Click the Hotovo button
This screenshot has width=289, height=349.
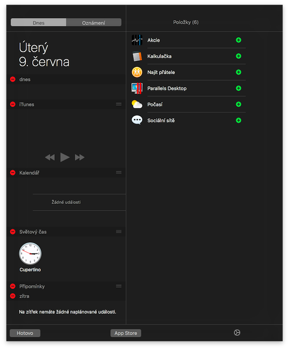coord(25,333)
